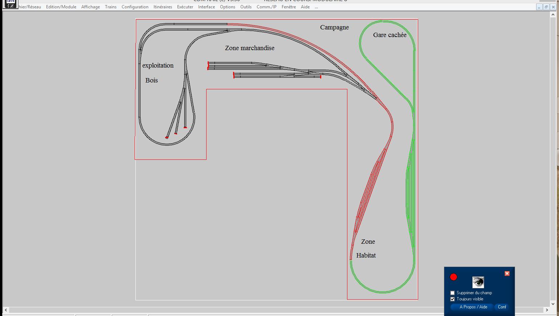This screenshot has width=559, height=316.
Task: Restore the inner document window
Action: [546, 7]
